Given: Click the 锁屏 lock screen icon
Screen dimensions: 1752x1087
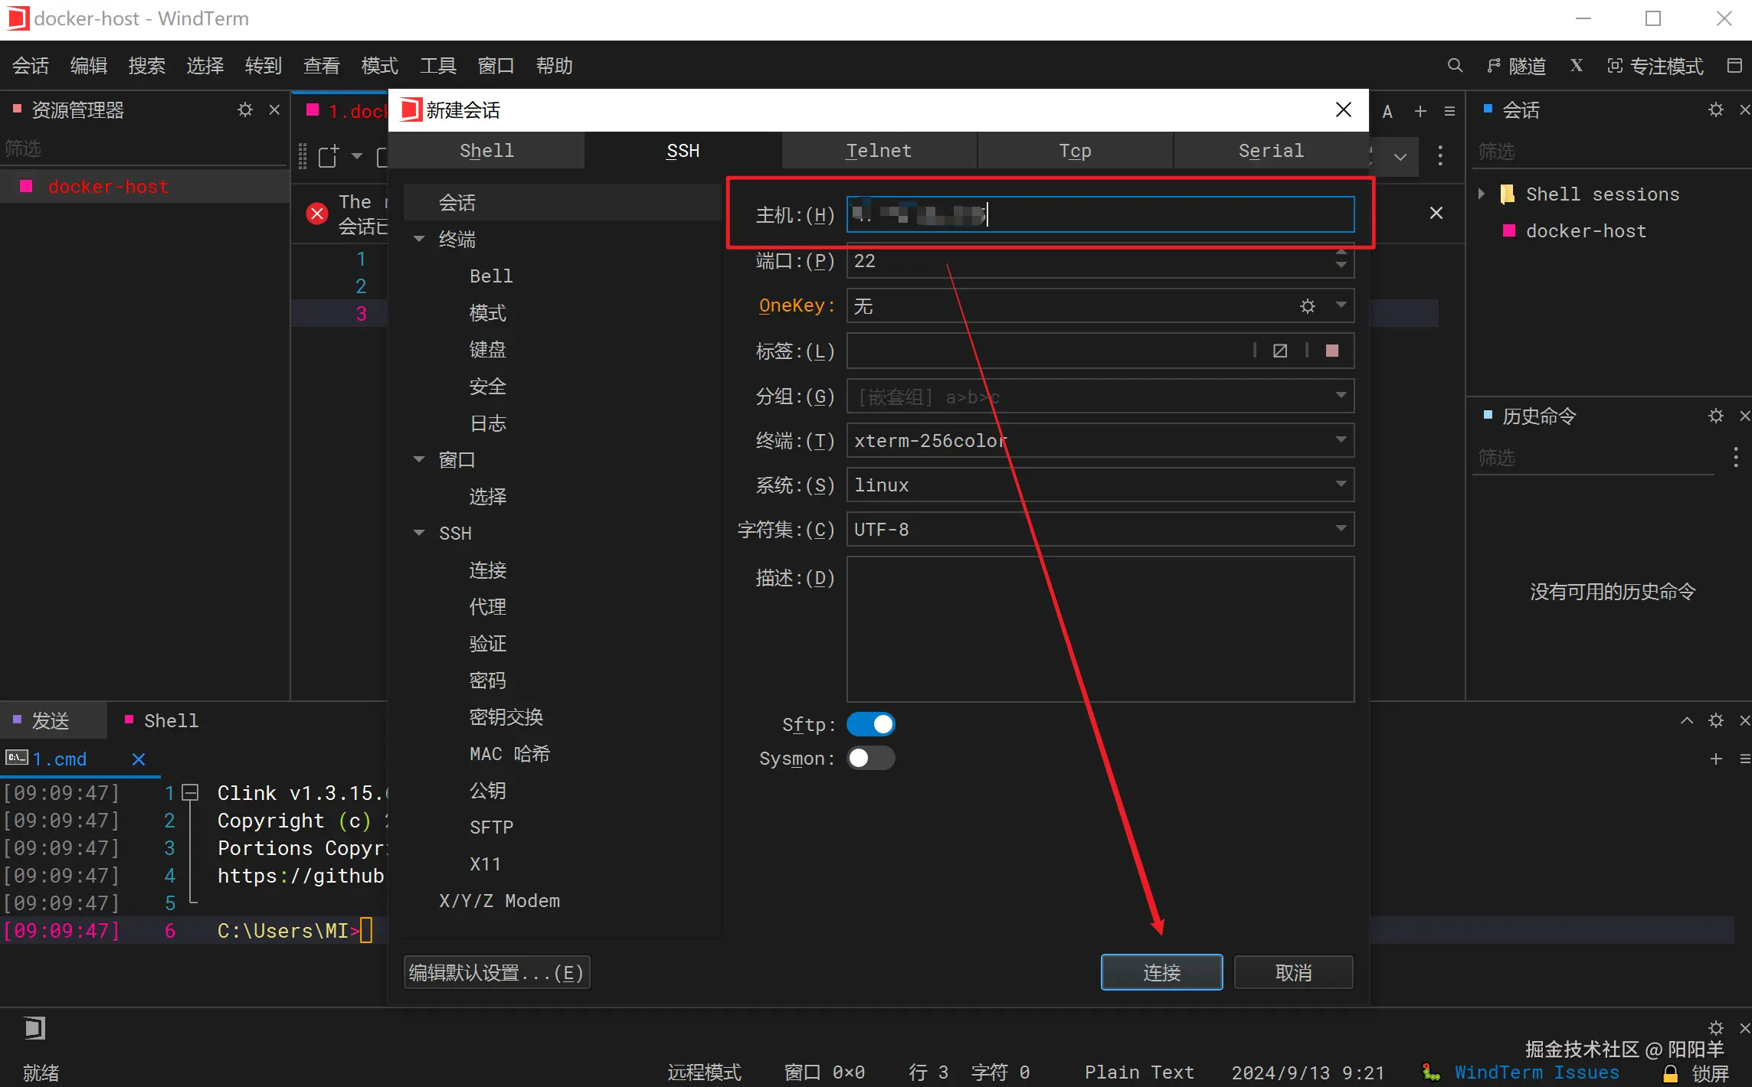Looking at the screenshot, I should click(x=1671, y=1072).
